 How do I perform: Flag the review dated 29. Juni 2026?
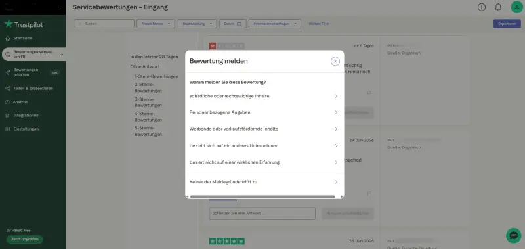tap(369, 194)
